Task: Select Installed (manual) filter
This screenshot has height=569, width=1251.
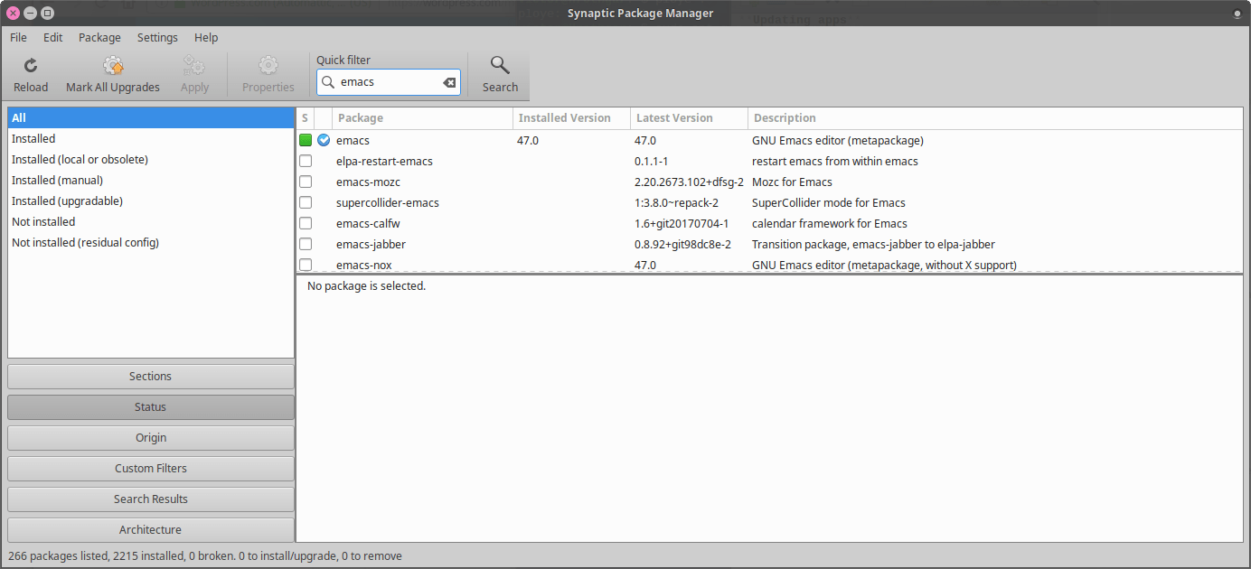Action: [151, 181]
